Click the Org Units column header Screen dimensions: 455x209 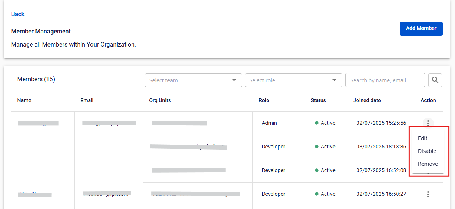tap(160, 100)
